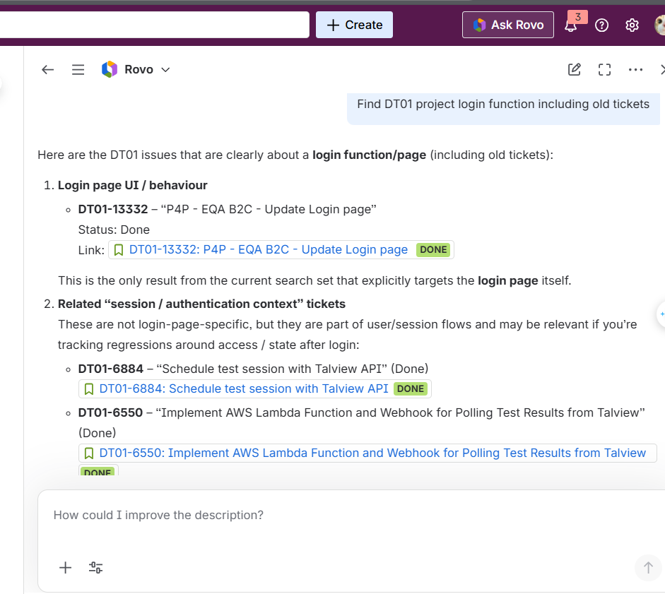The image size is (665, 594).
Task: Expand Rovo panel to full screen
Action: [604, 69]
